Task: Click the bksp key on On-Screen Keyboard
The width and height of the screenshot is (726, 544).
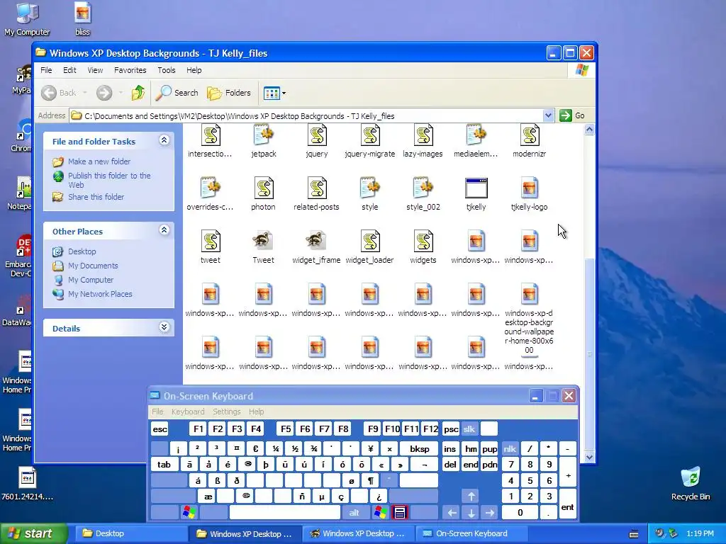Action: (420, 448)
